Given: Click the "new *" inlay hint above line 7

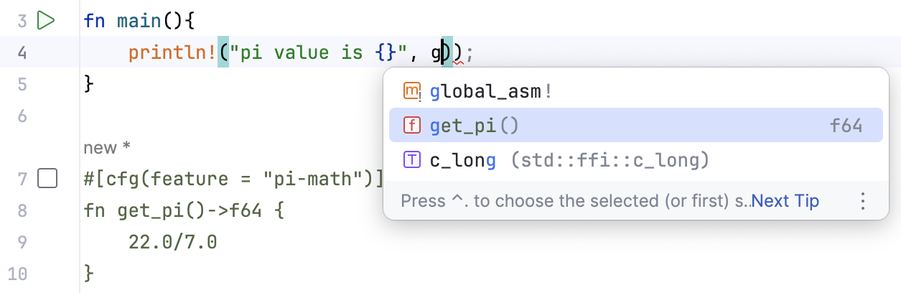Looking at the screenshot, I should click(x=106, y=148).
